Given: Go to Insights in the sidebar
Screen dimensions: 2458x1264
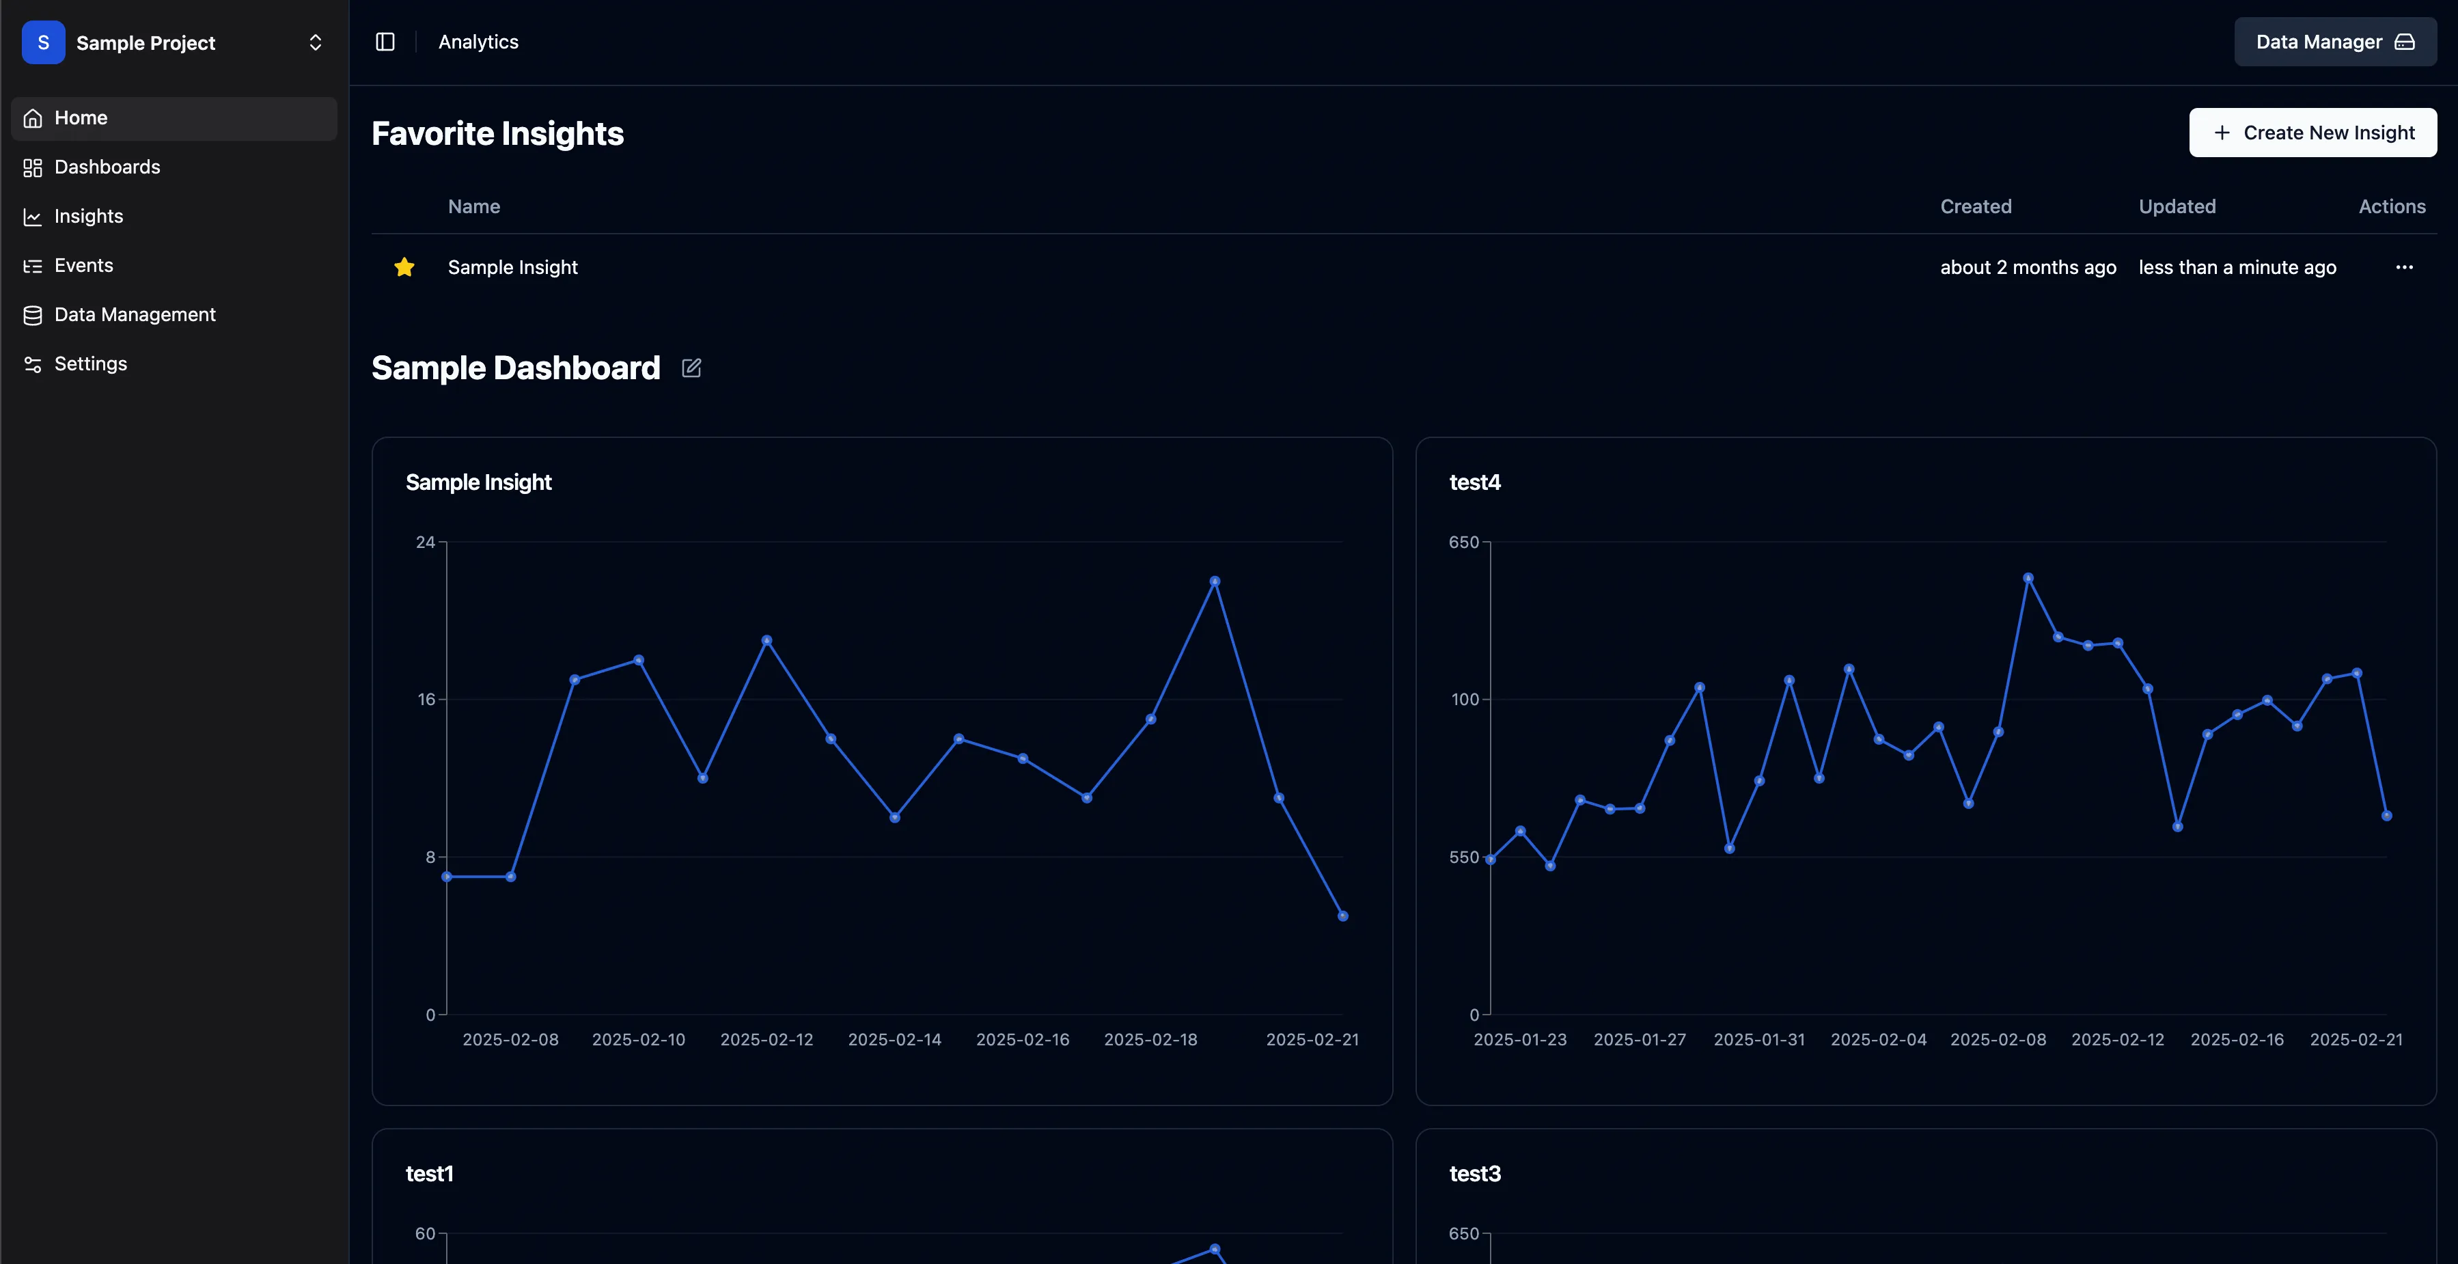Looking at the screenshot, I should [174, 217].
